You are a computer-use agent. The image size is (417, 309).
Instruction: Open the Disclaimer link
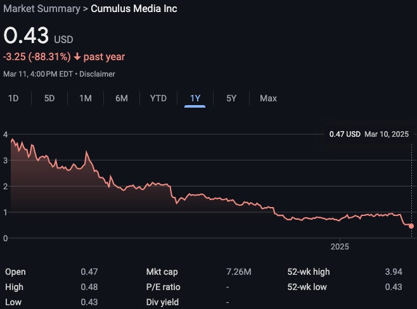pyautogui.click(x=97, y=74)
